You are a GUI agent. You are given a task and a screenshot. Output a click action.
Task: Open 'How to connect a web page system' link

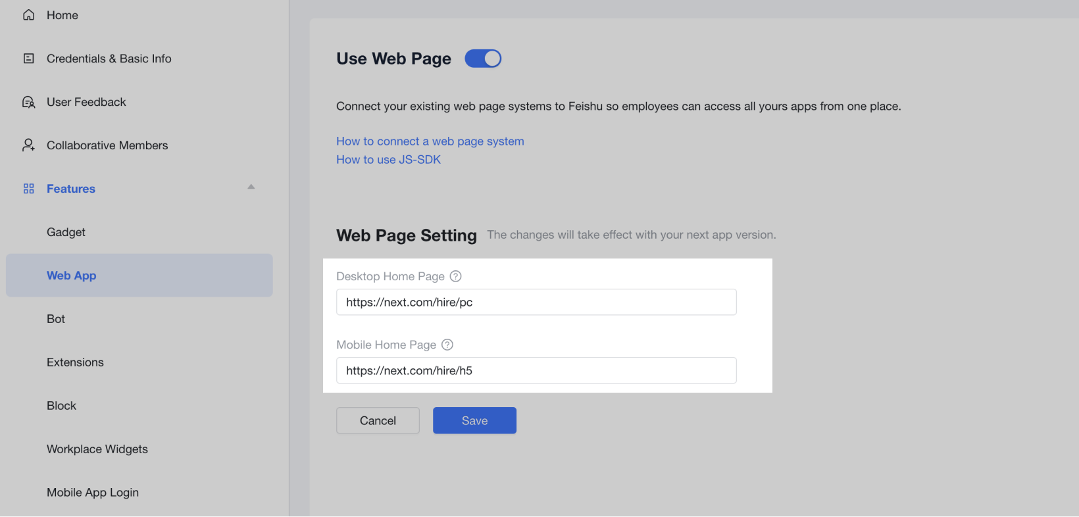tap(430, 141)
